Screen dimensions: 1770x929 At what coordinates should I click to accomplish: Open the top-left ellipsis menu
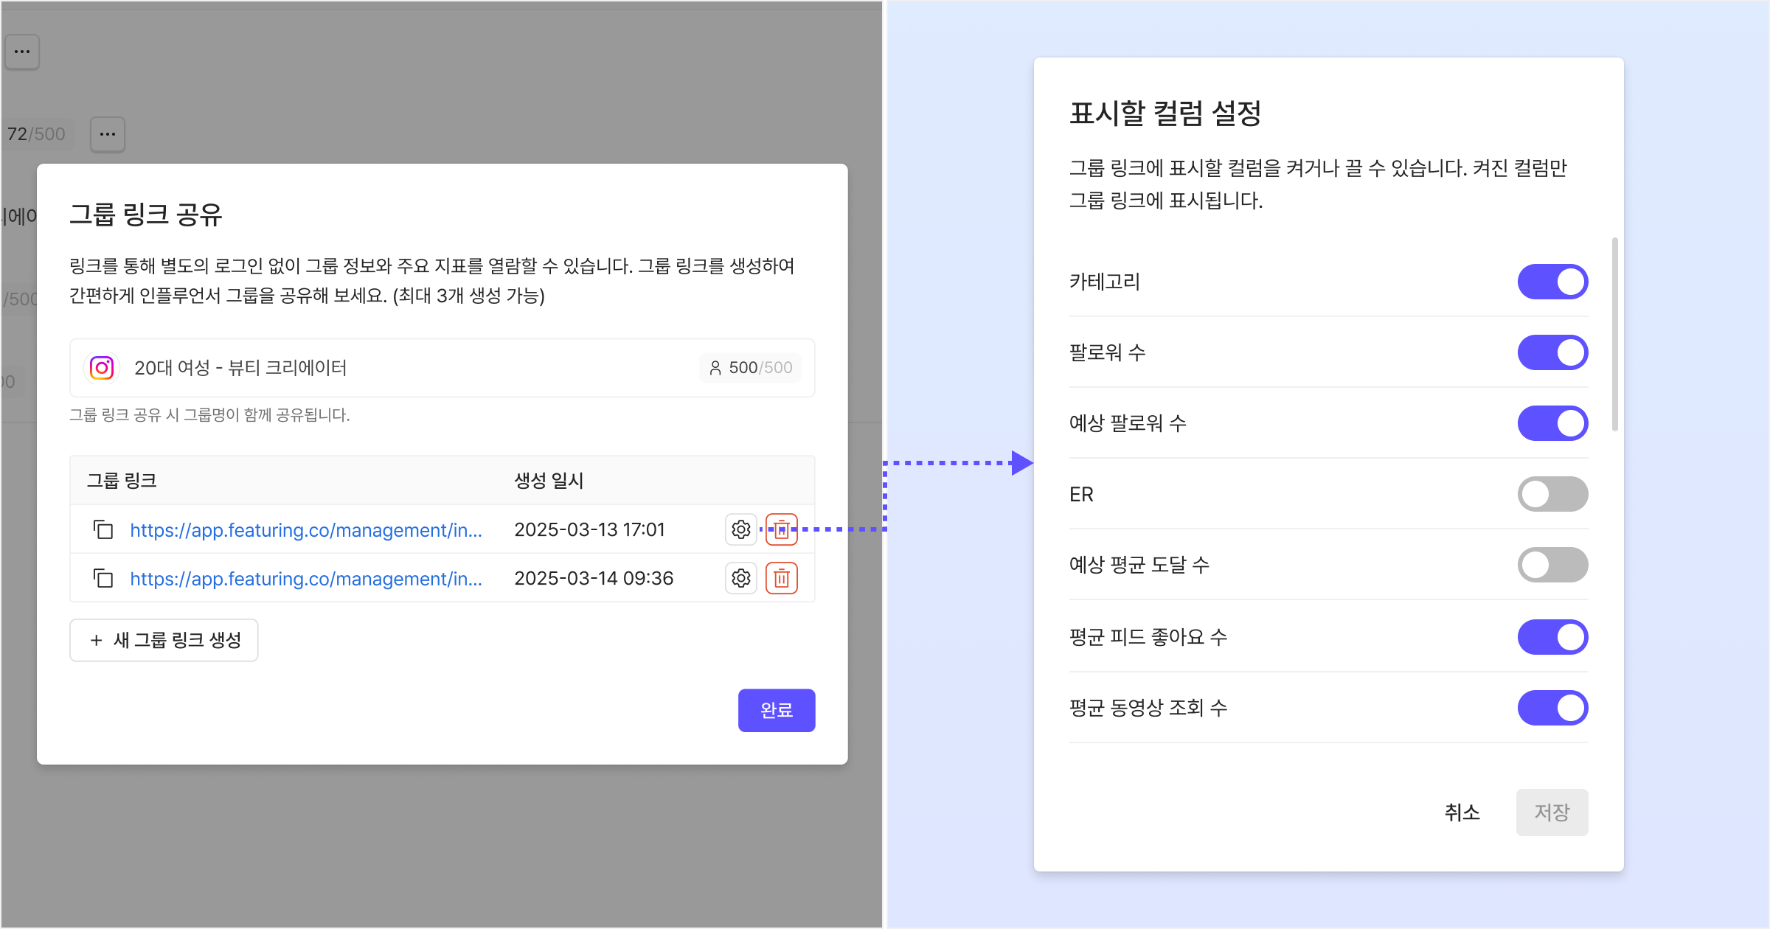22,52
